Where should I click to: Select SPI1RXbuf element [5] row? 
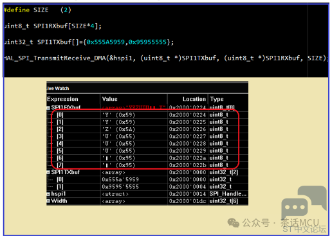click(147, 151)
